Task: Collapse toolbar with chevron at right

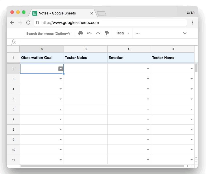Action: [185, 33]
